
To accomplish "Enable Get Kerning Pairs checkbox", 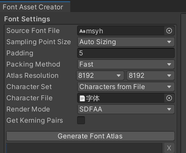I will (81, 120).
